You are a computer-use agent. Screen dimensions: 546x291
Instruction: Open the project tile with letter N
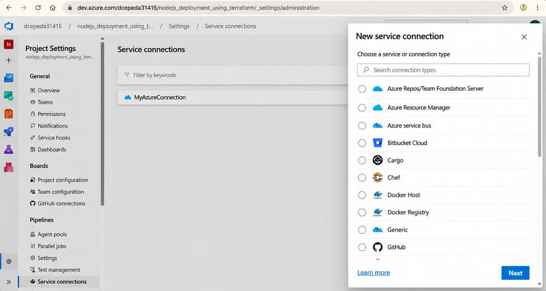point(9,44)
